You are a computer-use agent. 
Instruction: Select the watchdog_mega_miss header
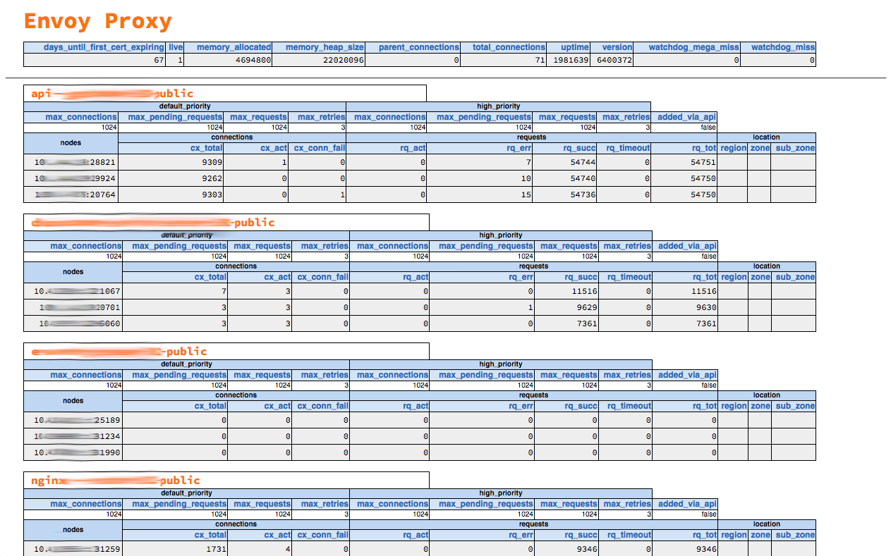(x=694, y=47)
